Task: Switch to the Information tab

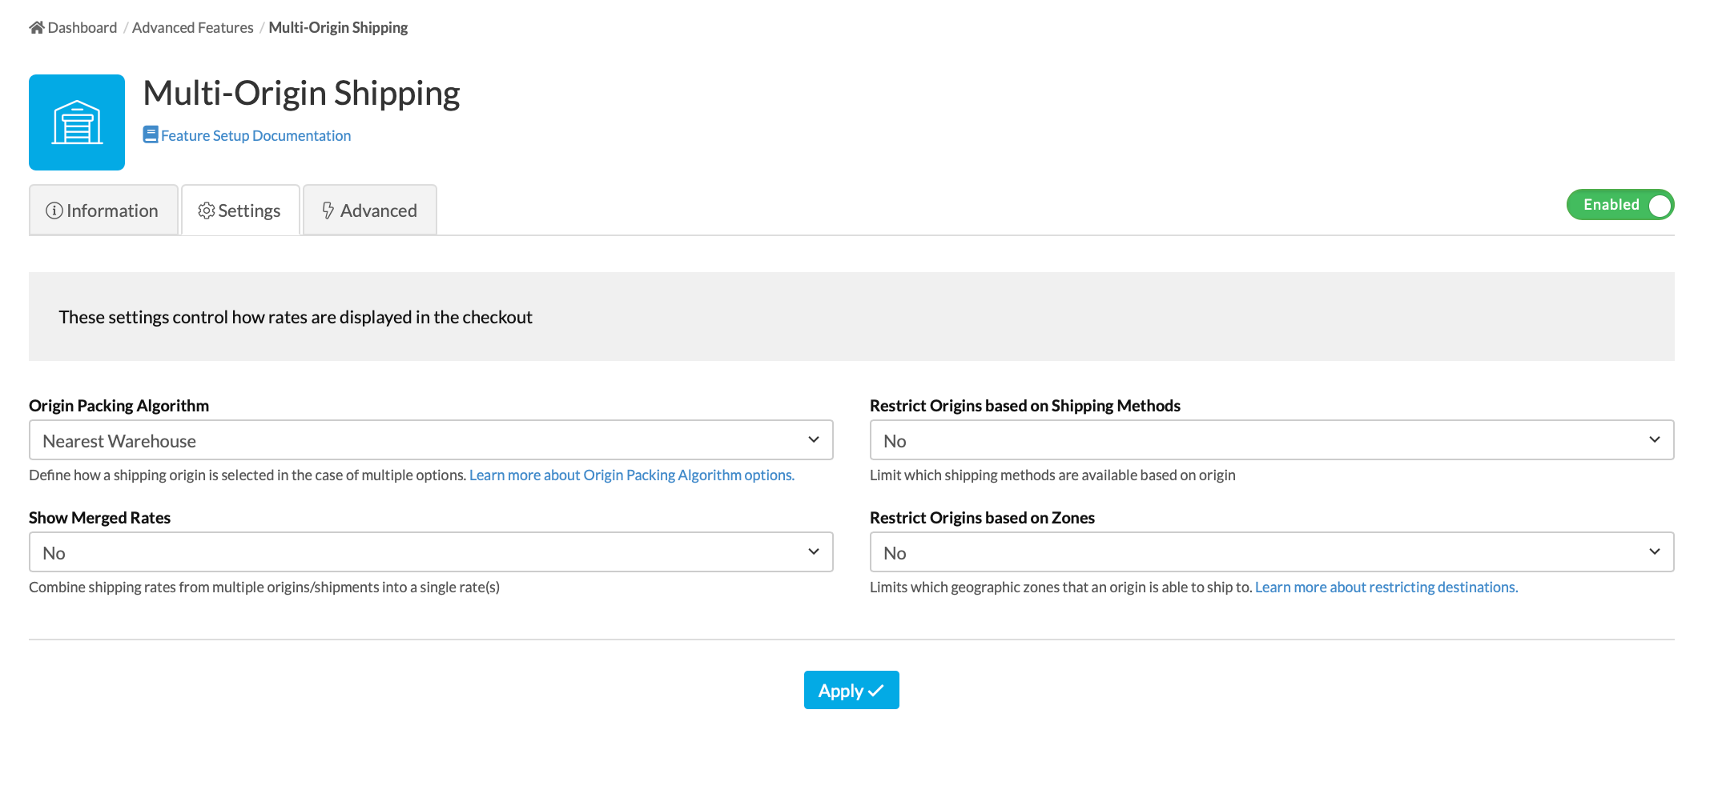Action: pyautogui.click(x=104, y=211)
